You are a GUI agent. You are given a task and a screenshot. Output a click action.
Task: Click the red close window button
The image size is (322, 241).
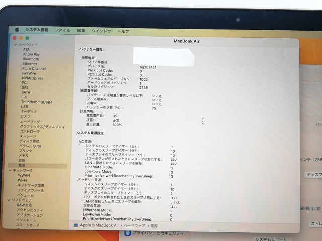click(15, 38)
